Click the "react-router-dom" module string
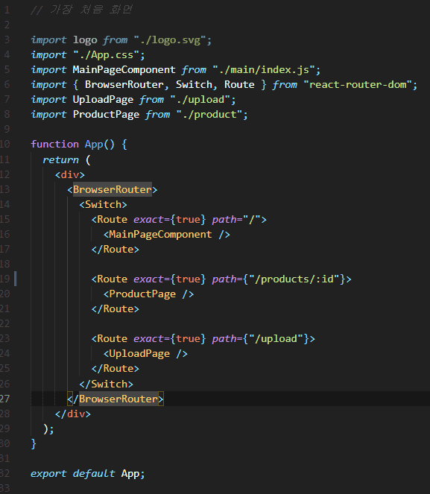The image size is (430, 494). [358, 84]
